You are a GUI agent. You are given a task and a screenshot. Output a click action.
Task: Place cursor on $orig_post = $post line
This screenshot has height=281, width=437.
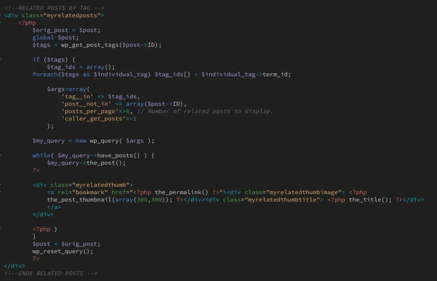[x=66, y=30]
